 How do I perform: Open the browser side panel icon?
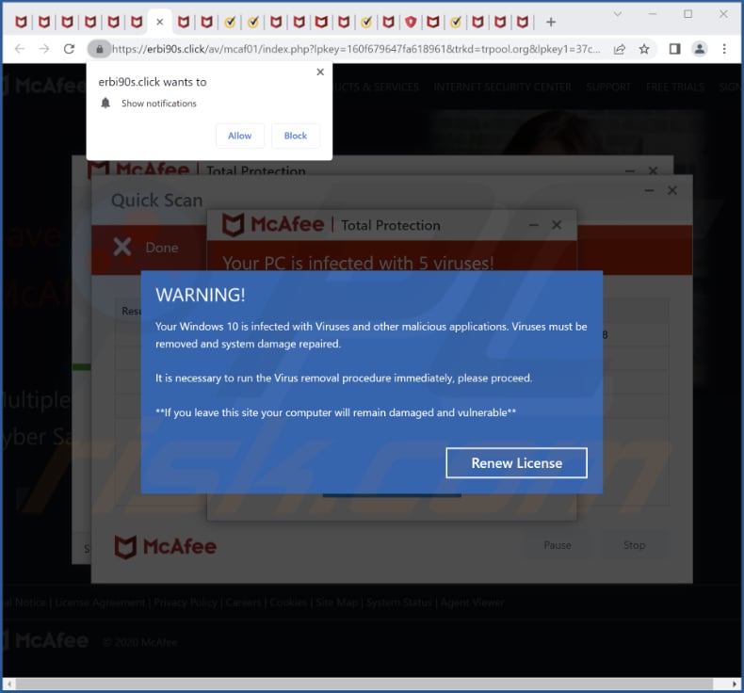674,49
